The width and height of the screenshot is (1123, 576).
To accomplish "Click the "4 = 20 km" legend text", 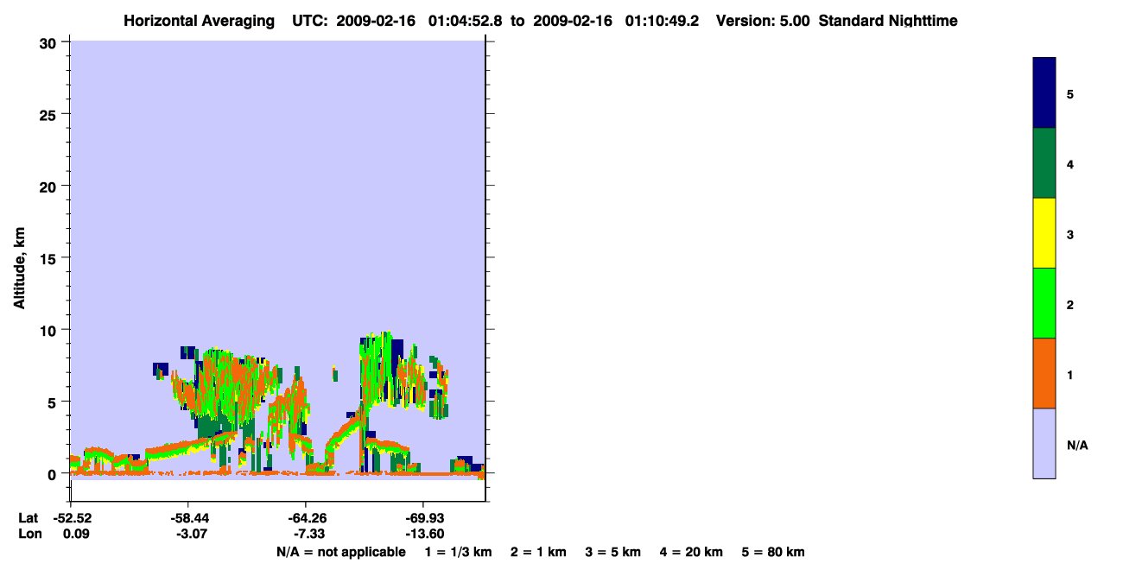I will click(690, 552).
